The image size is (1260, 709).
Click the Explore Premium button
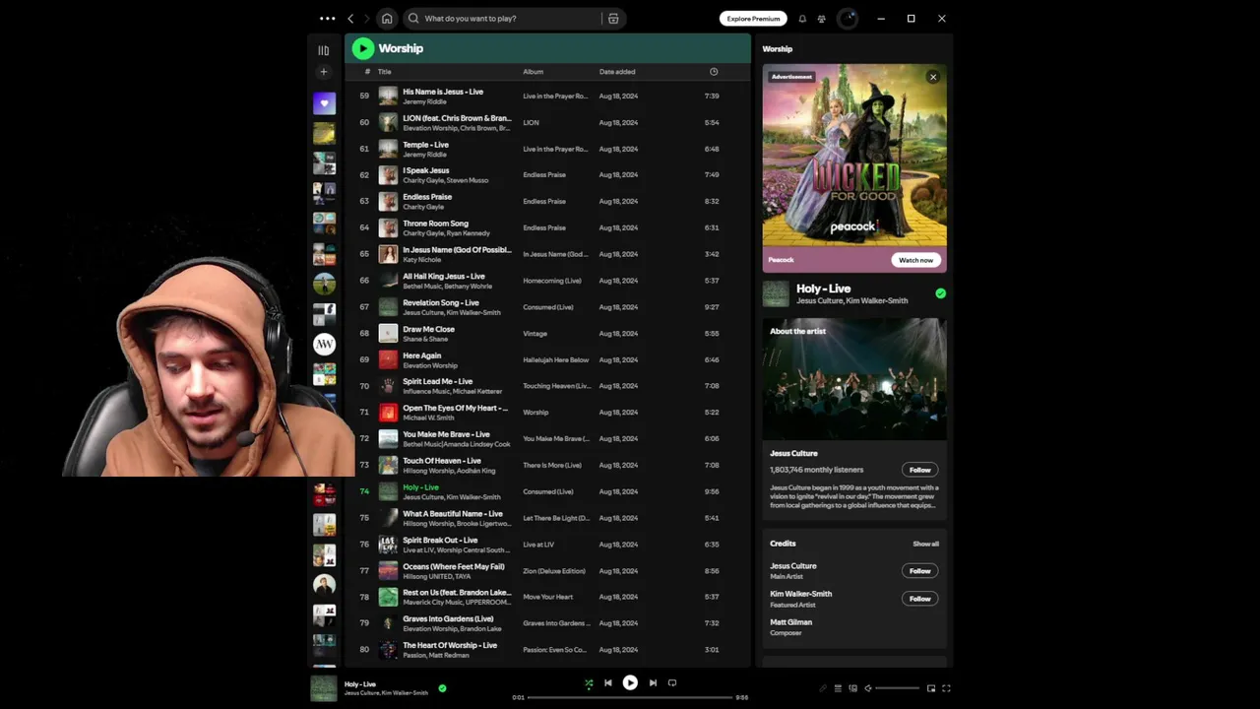[x=753, y=19]
